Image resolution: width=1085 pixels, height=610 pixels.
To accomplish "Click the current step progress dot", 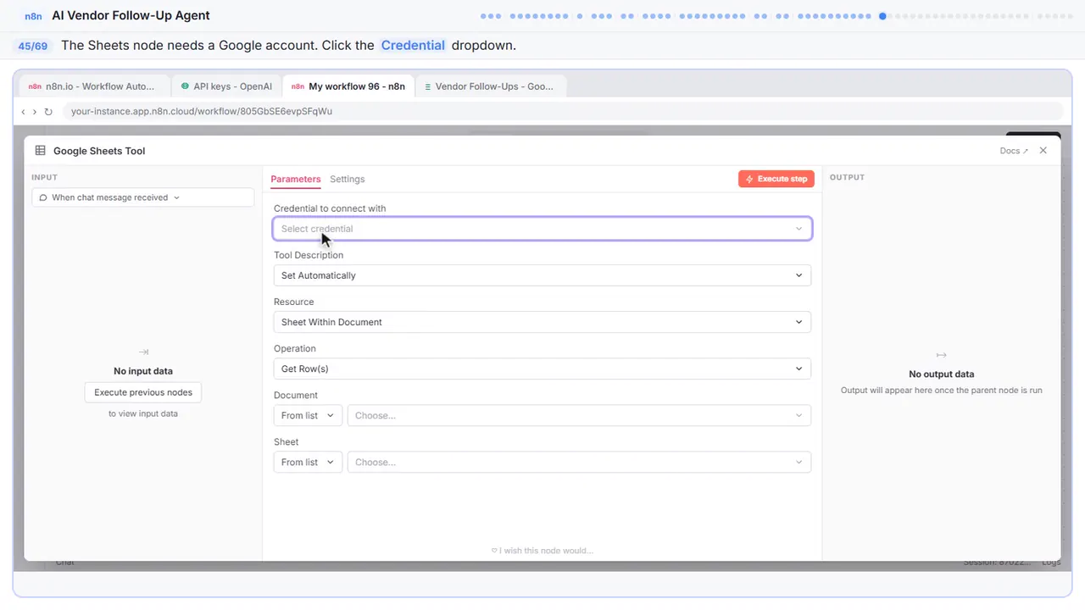I will tap(882, 16).
